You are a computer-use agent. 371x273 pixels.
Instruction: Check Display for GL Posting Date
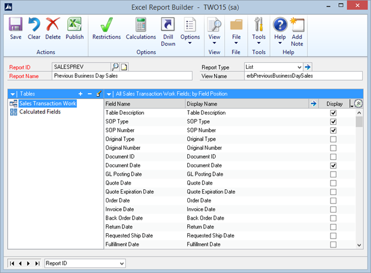tap(333, 174)
